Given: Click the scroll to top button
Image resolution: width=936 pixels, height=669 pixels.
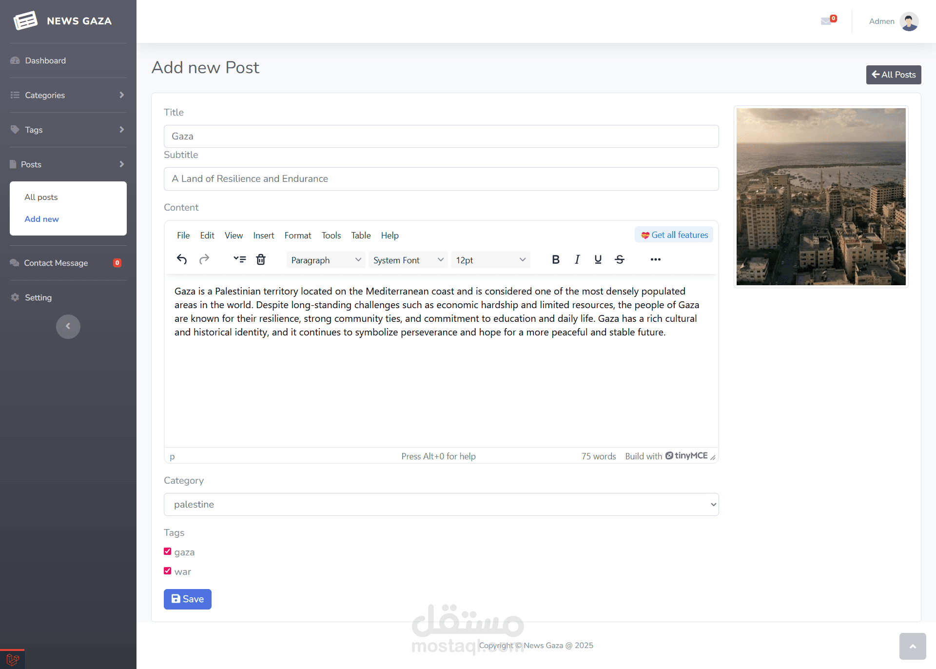Looking at the screenshot, I should [912, 646].
